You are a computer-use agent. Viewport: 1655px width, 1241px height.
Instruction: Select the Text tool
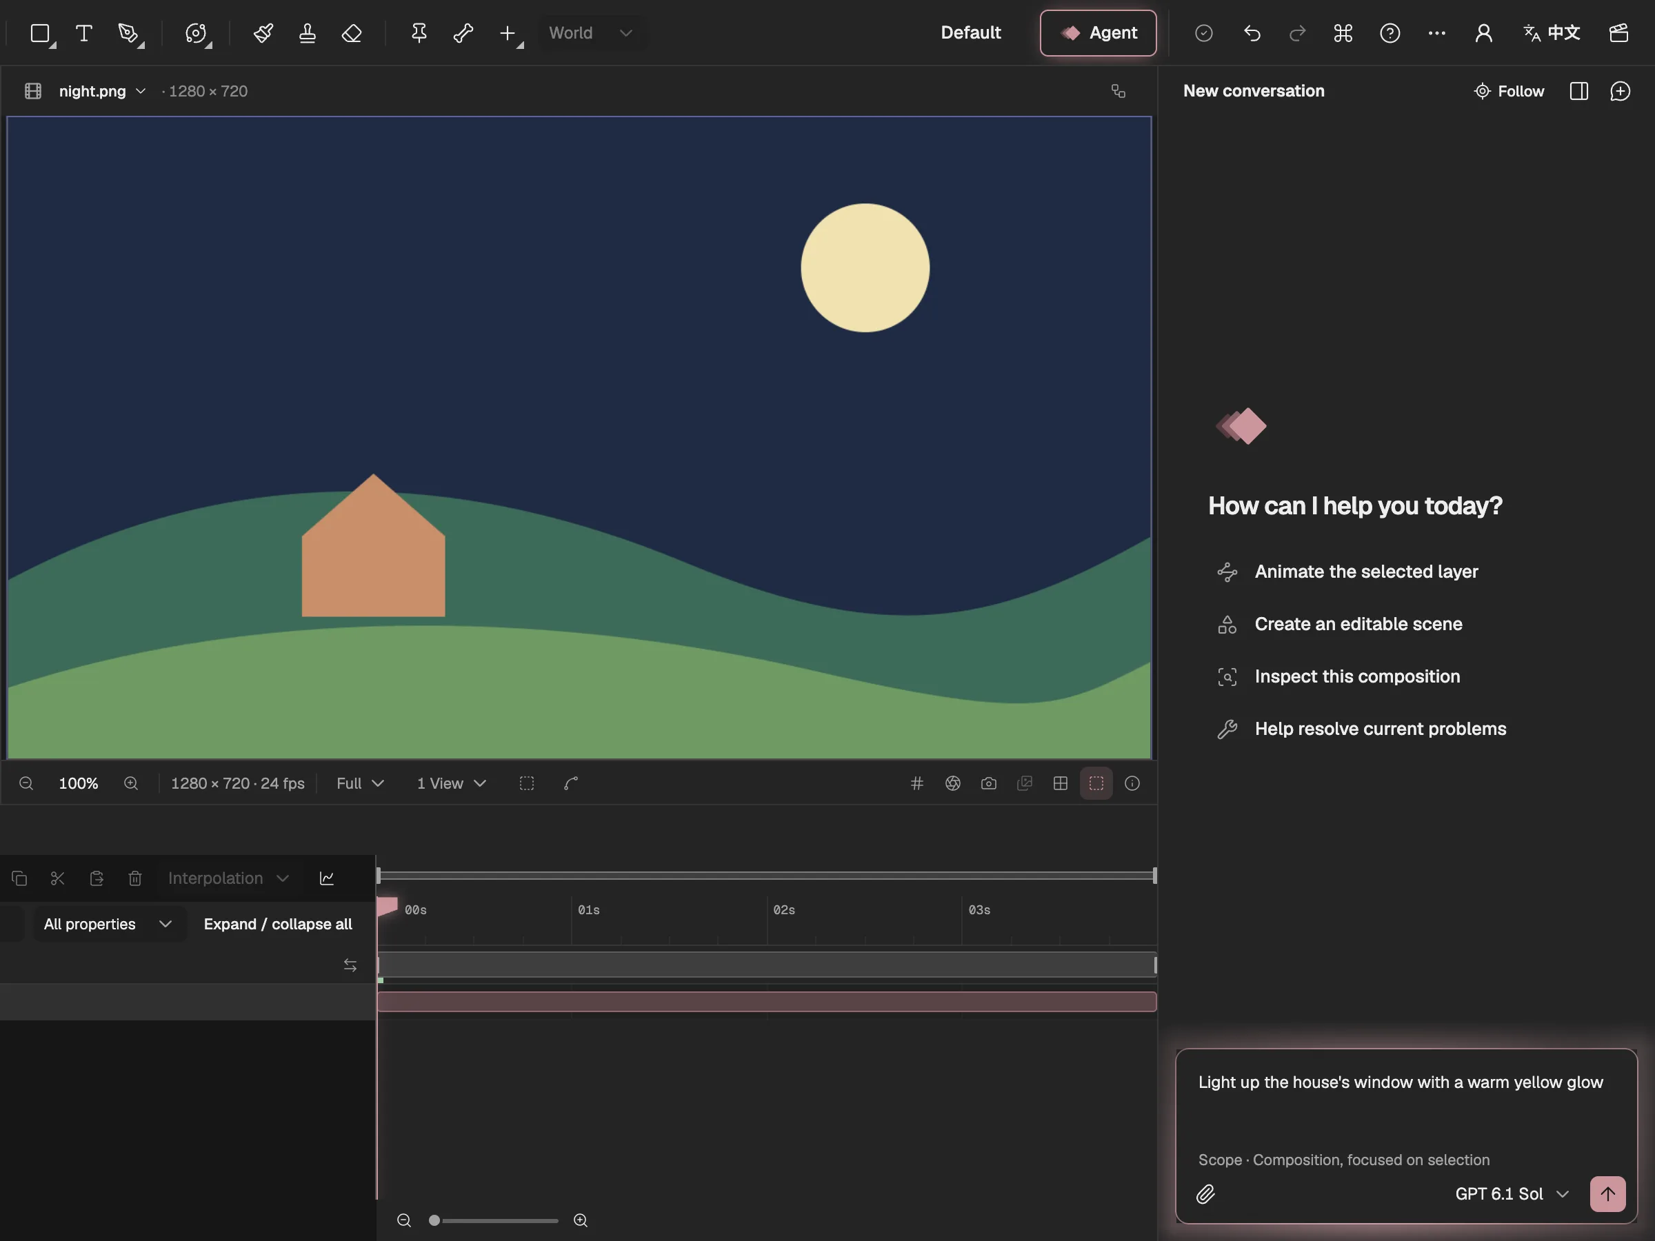click(x=84, y=33)
